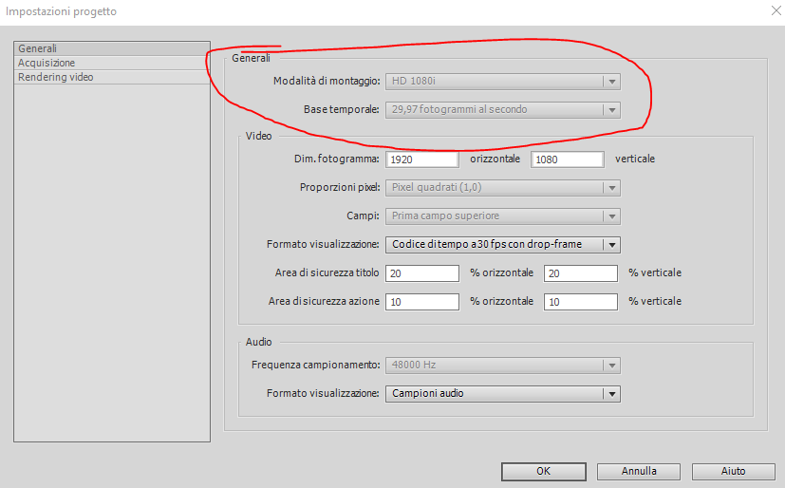The height and width of the screenshot is (488, 785).
Task: Click the Impostazioni progetto window title
Action: pos(61,11)
